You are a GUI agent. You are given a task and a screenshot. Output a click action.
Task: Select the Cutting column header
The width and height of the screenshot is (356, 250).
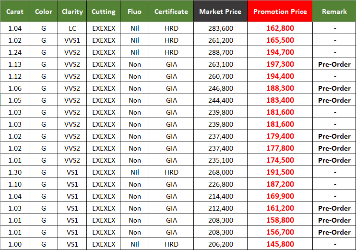tap(104, 12)
